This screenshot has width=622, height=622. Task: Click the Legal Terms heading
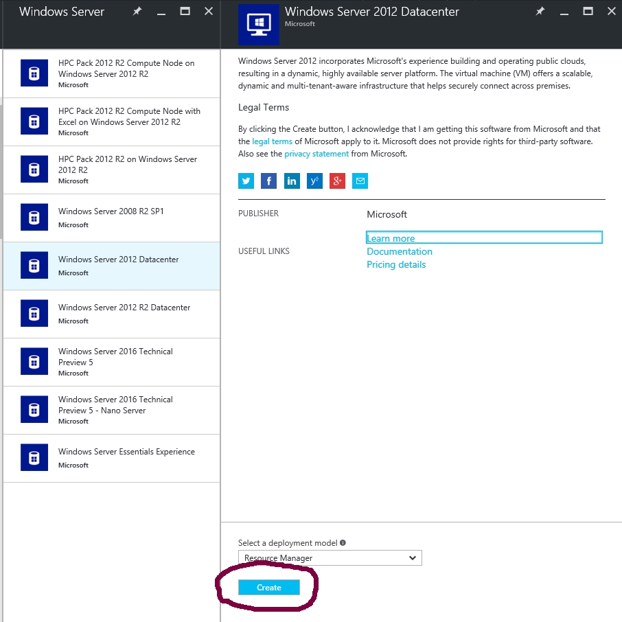(x=264, y=108)
